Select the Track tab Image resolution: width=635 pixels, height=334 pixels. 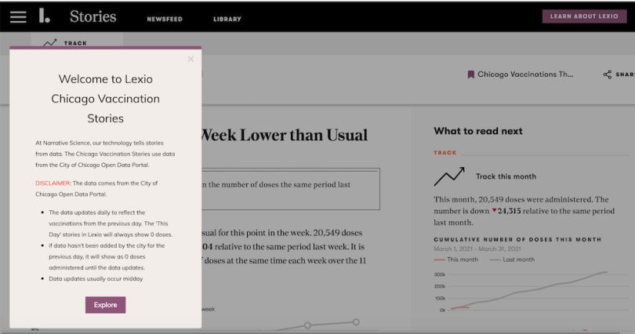click(75, 43)
